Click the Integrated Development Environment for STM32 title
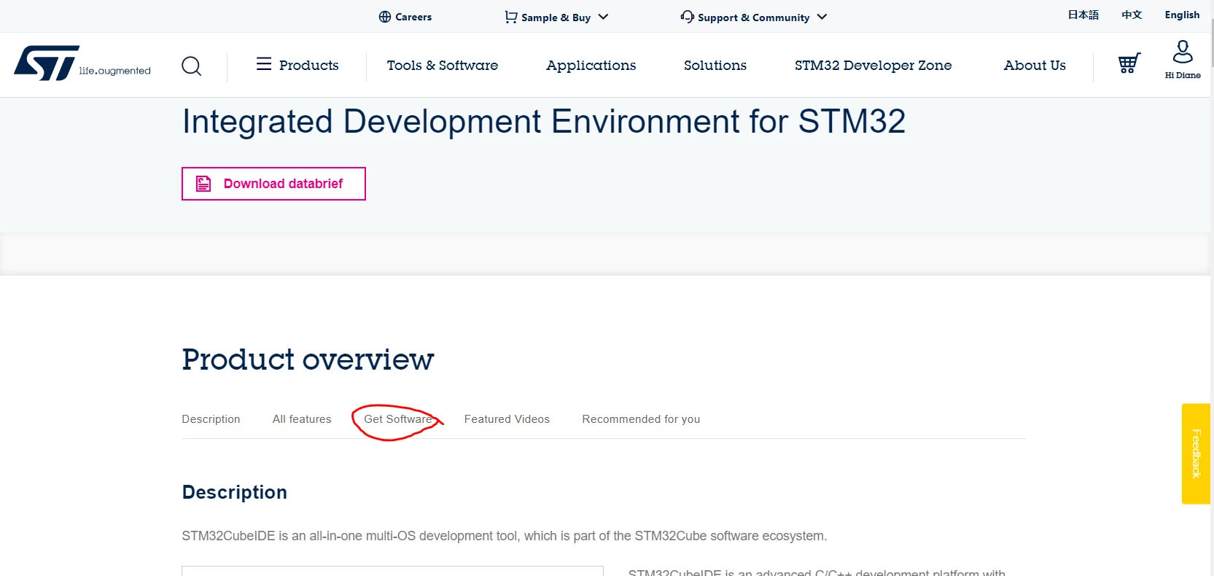Image resolution: width=1214 pixels, height=576 pixels. click(x=544, y=122)
